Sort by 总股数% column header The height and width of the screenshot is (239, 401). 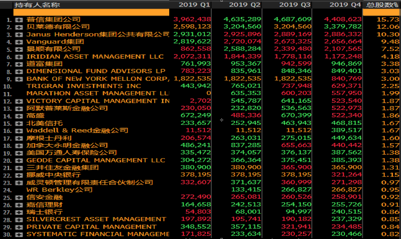(382, 5)
